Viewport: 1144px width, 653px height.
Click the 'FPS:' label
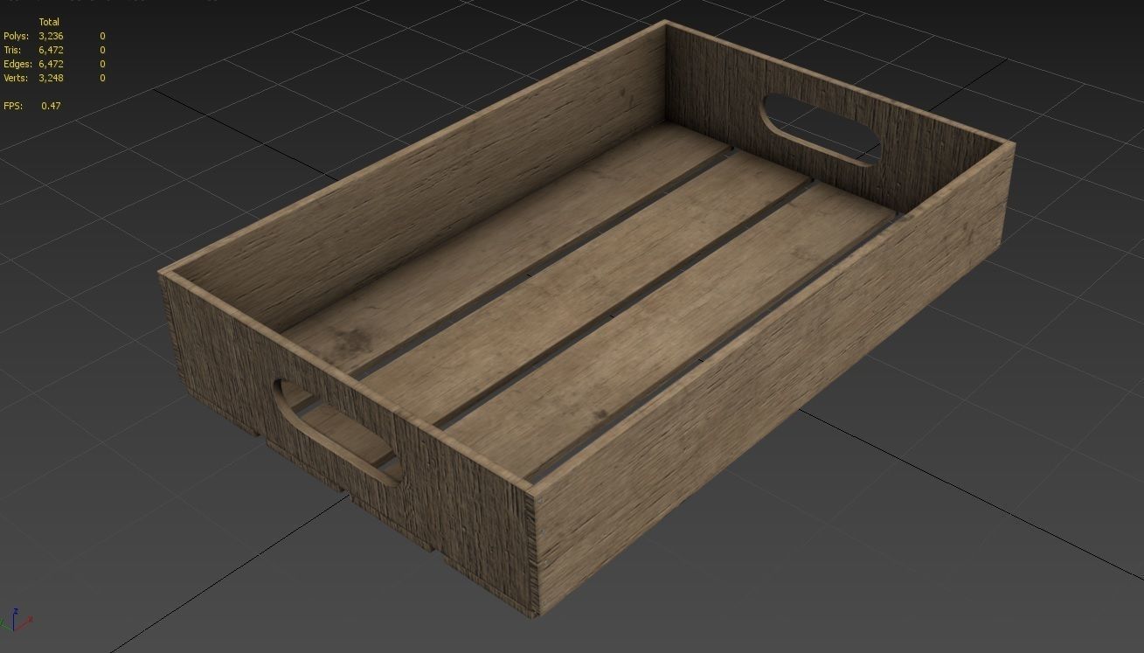click(x=13, y=106)
